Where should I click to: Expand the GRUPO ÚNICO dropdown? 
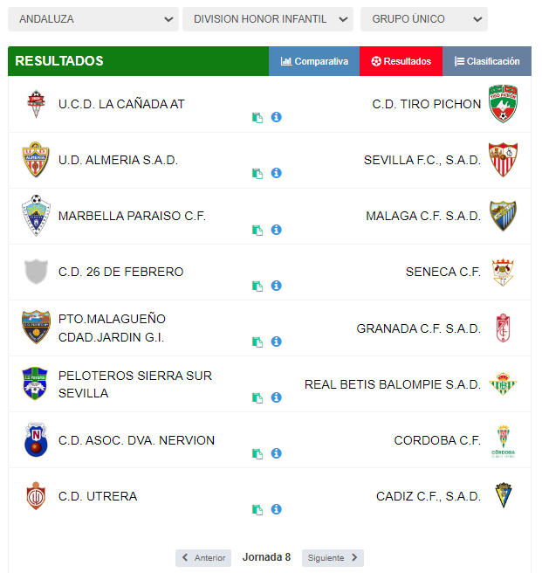tap(423, 19)
